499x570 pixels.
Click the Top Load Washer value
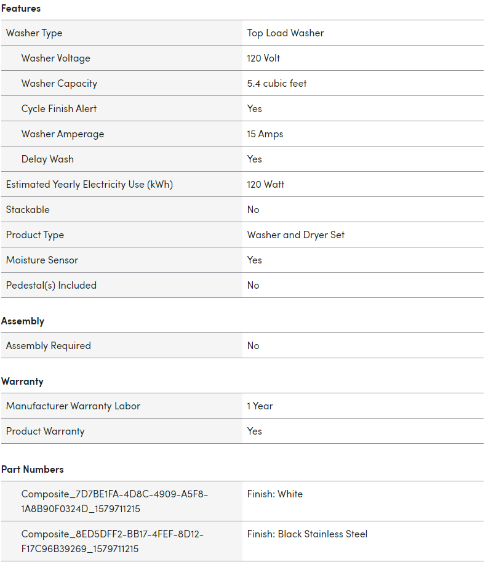point(285,33)
